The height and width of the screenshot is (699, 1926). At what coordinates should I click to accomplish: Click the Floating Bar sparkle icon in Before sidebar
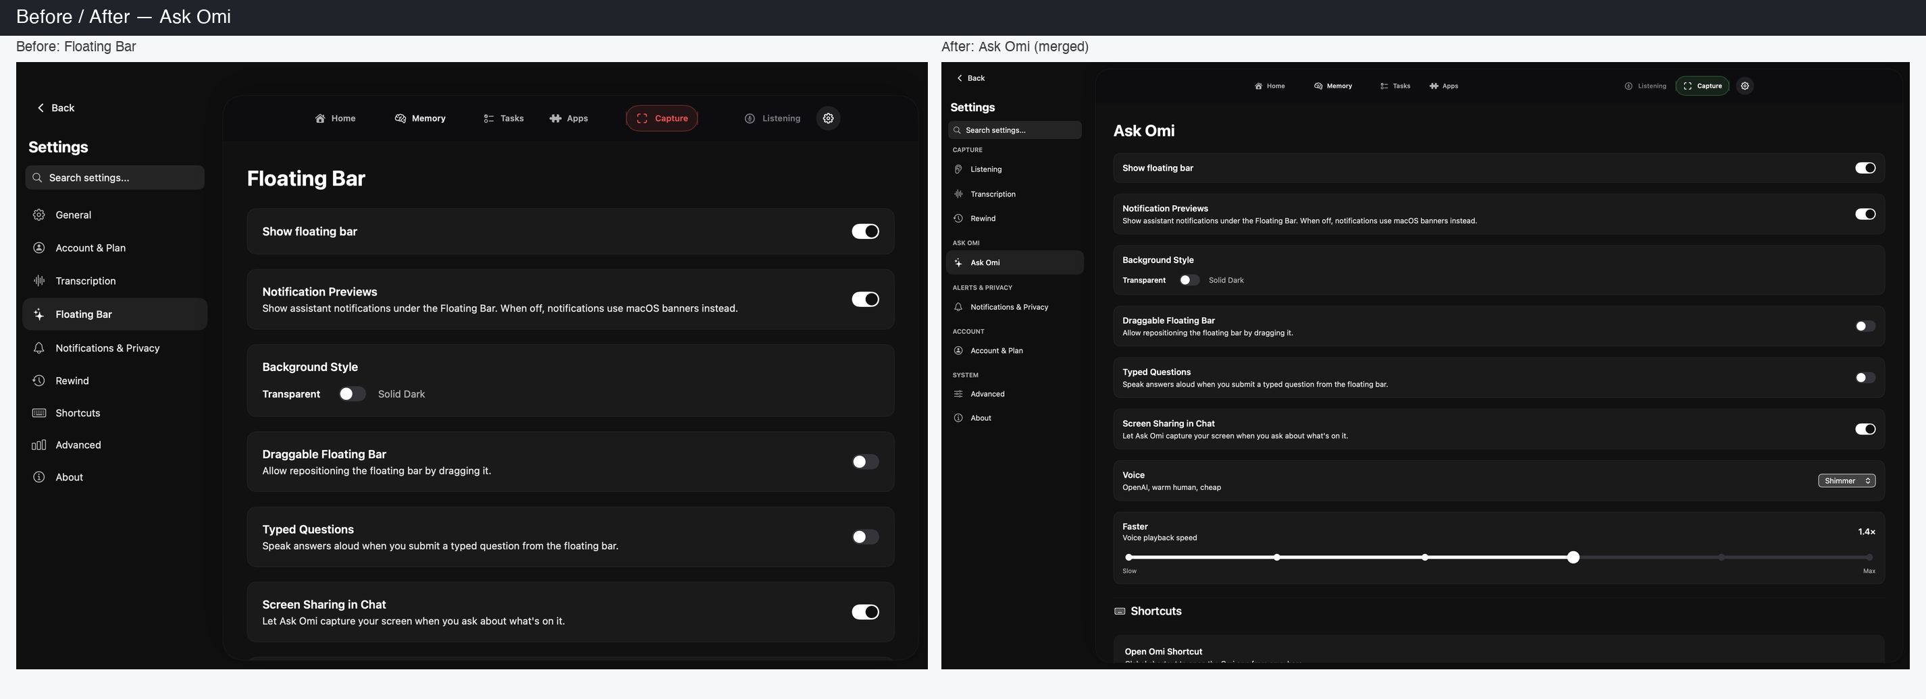(x=39, y=314)
